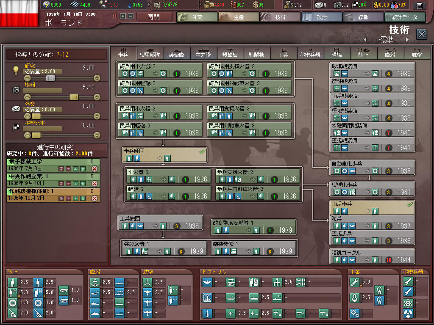Move 作戦級指揮体制 research down one position
The image size is (434, 325).
(x=68, y=198)
